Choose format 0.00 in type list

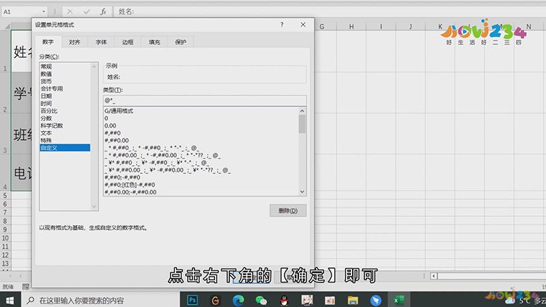201,126
